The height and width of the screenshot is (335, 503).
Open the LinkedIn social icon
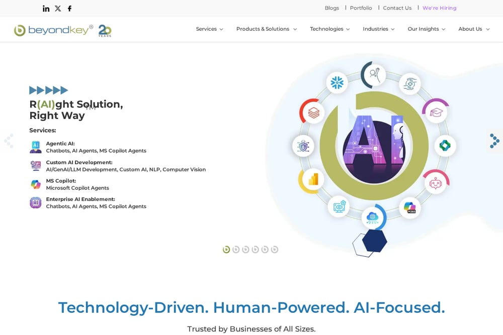pos(46,9)
